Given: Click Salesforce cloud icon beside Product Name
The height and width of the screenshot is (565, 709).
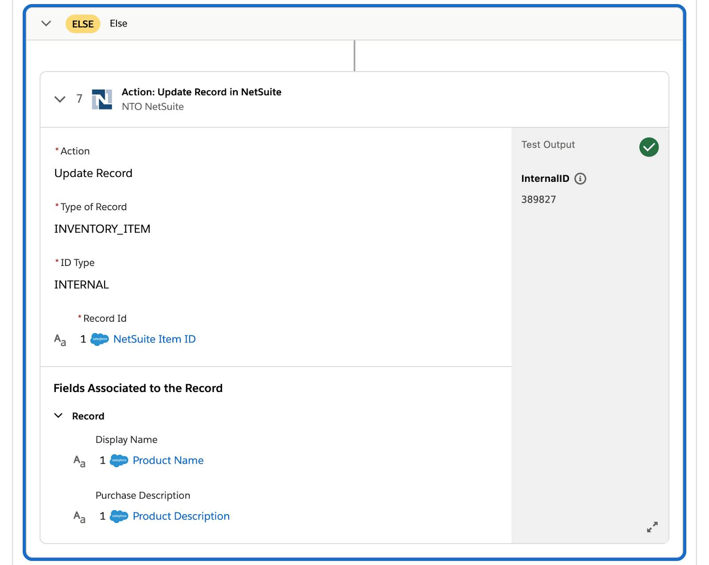Looking at the screenshot, I should click(119, 461).
